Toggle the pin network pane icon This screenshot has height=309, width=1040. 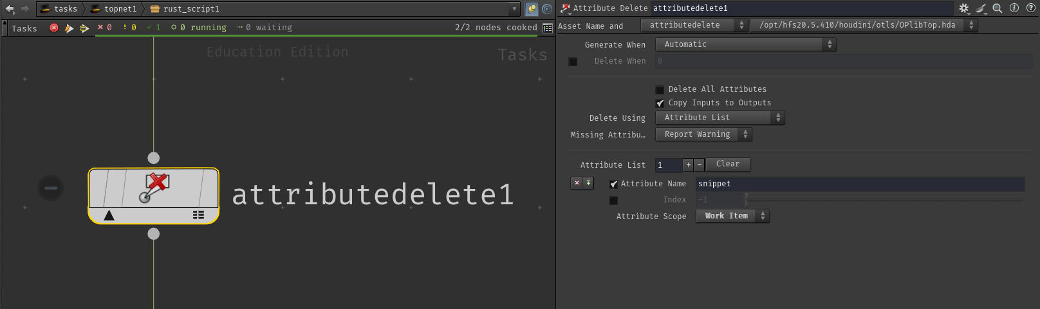[532, 9]
